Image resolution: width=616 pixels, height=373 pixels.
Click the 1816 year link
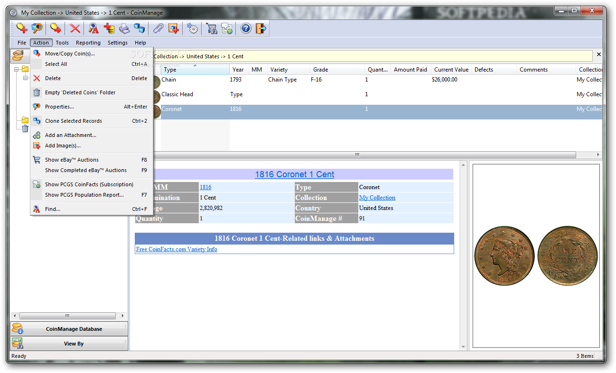pyautogui.click(x=205, y=187)
